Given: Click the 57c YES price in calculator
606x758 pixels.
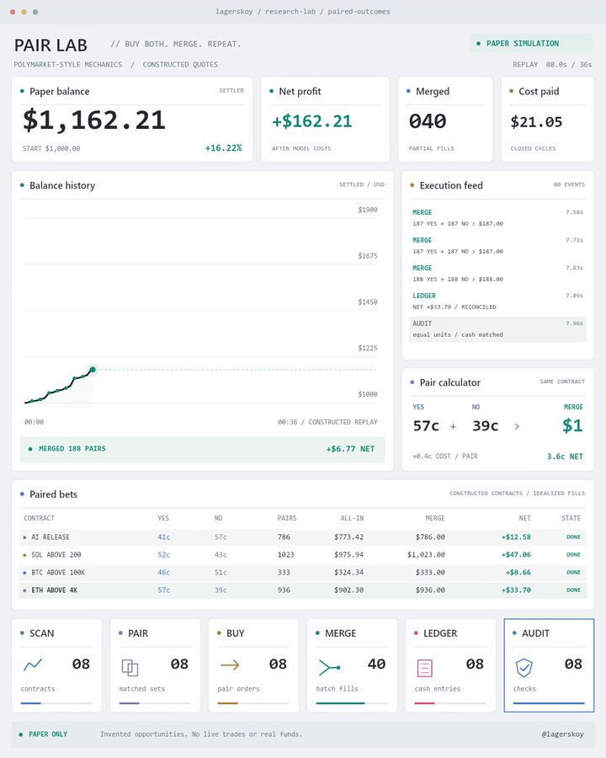Looking at the screenshot, I should pos(426,426).
